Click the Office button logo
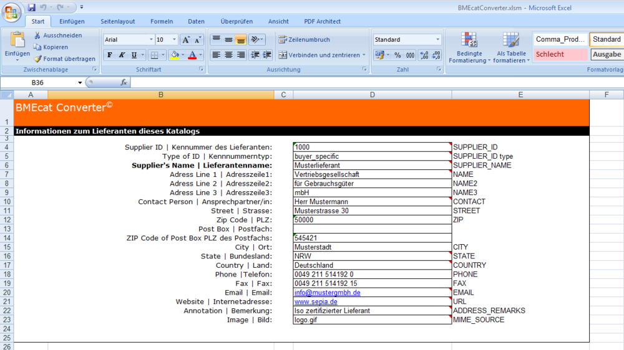The width and height of the screenshot is (624, 350). (x=12, y=12)
